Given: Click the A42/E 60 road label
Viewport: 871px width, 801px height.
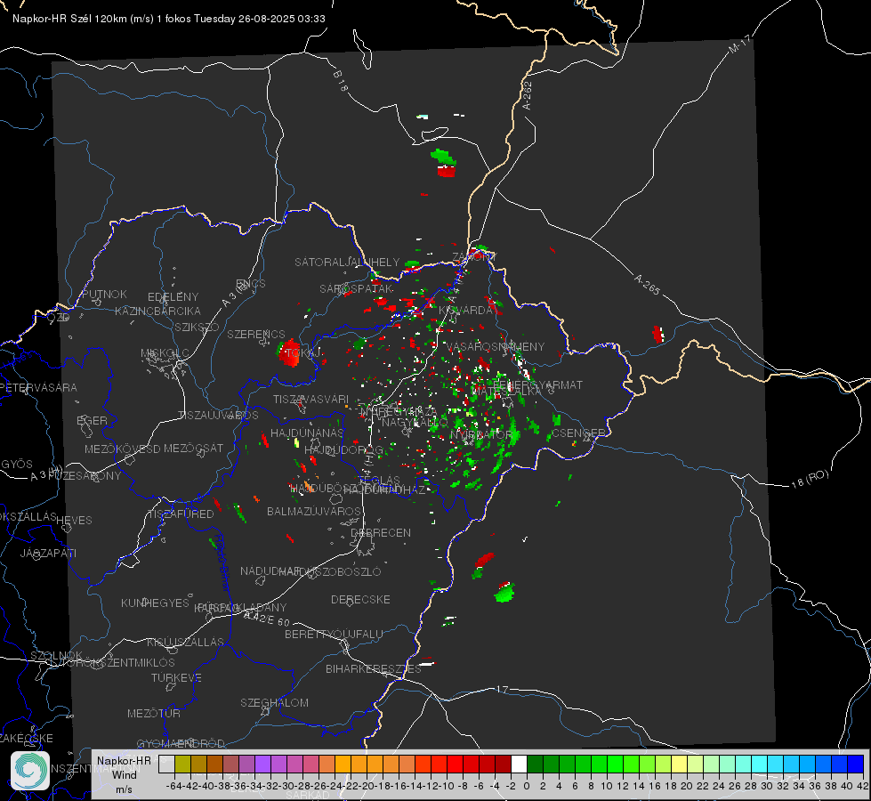Looking at the screenshot, I should pyautogui.click(x=267, y=619).
